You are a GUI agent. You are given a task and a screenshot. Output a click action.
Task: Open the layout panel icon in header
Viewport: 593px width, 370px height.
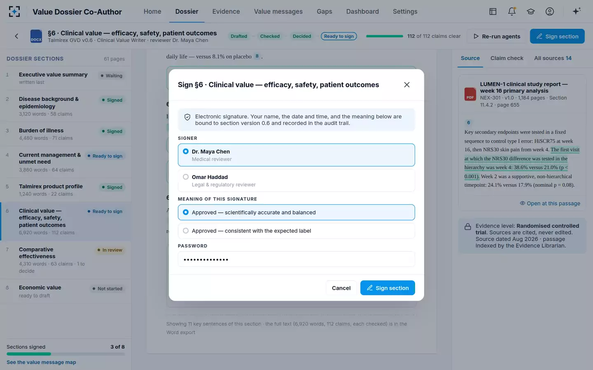(x=493, y=12)
